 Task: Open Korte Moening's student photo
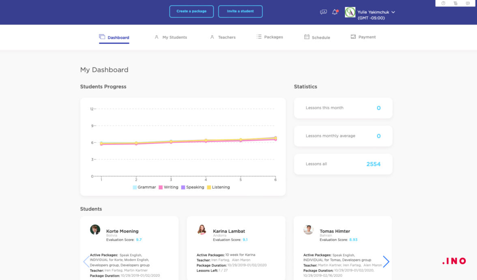(x=95, y=230)
